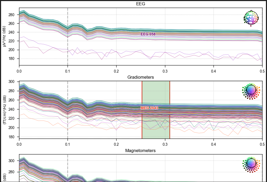The height and width of the screenshot is (182, 267).
Task: Click inside the green selected frequency span
Action: pos(156,110)
